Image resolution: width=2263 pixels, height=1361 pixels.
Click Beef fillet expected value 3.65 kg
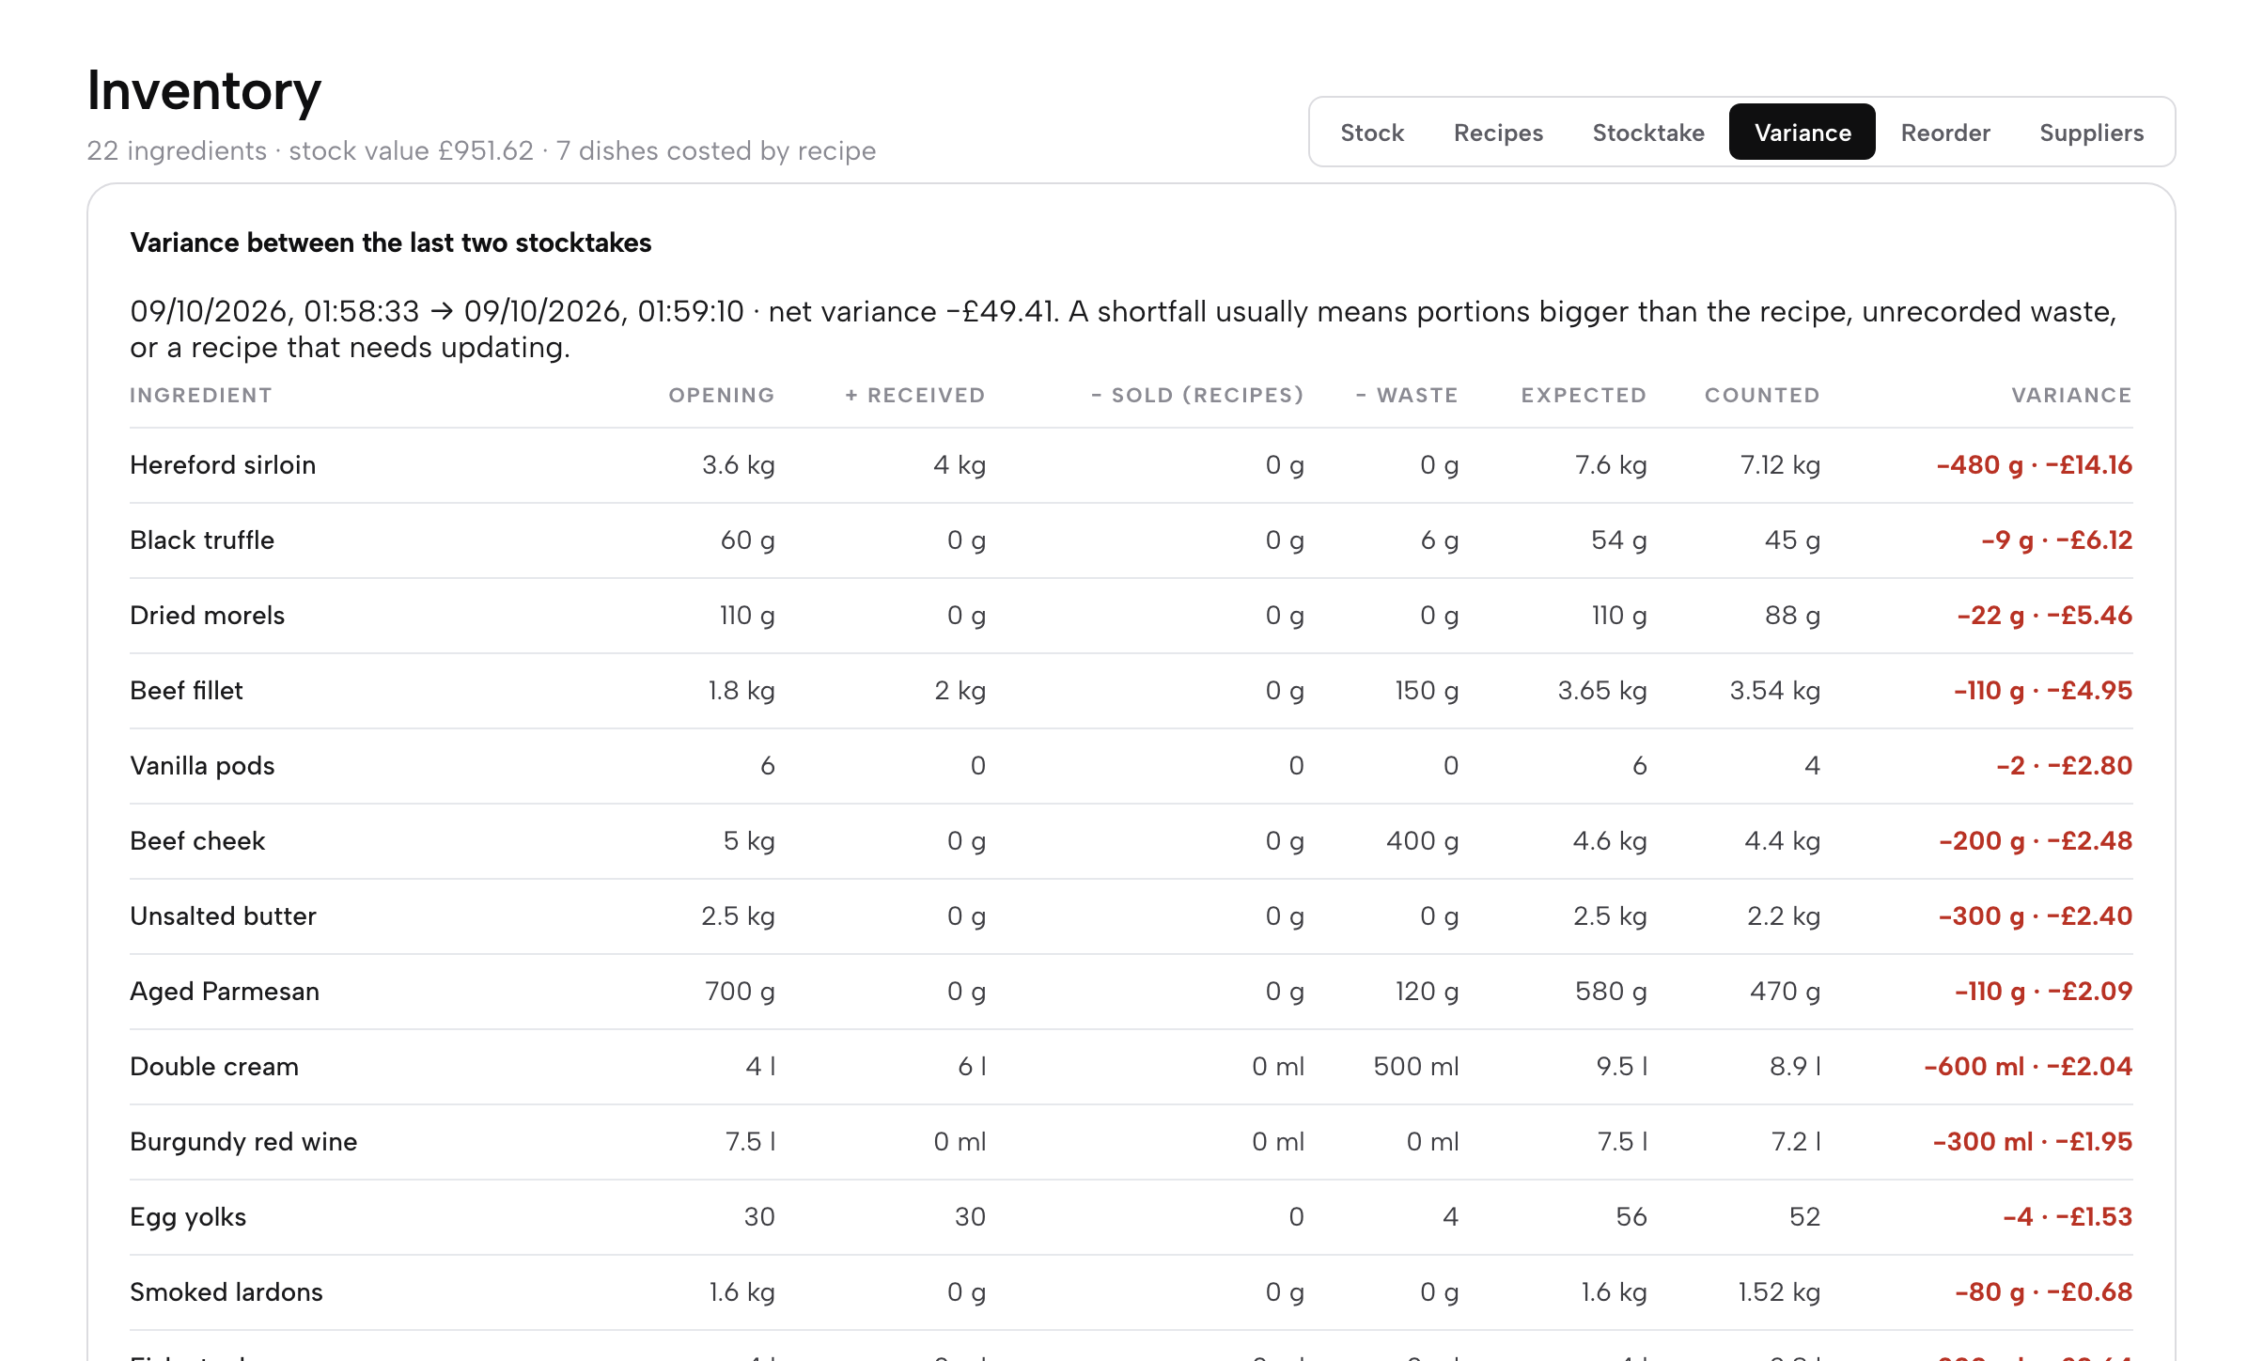point(1602,691)
